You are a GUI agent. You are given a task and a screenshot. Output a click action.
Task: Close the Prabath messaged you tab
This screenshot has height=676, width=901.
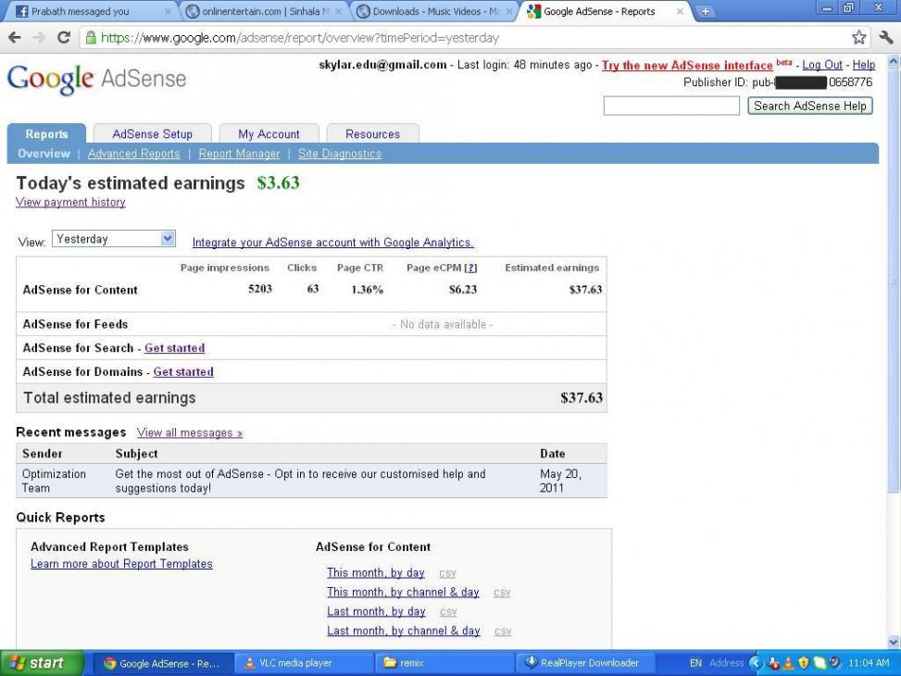coord(168,11)
